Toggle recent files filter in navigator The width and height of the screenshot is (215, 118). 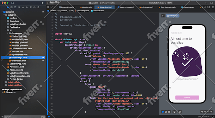click(42, 117)
